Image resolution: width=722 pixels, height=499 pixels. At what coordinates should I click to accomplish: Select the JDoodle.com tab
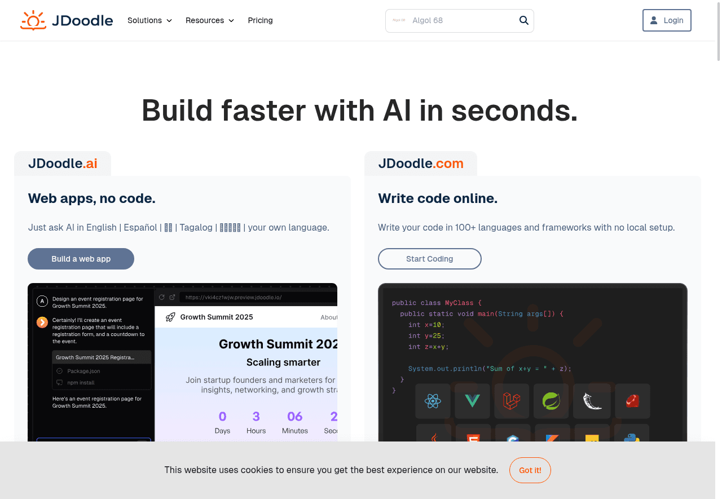[421, 164]
